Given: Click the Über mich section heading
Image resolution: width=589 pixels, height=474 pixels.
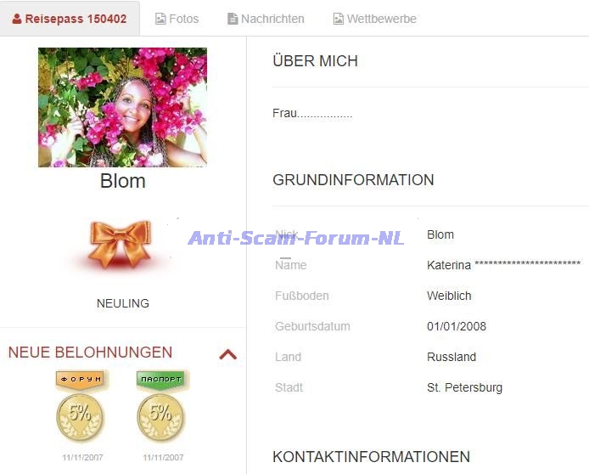Looking at the screenshot, I should point(316,60).
